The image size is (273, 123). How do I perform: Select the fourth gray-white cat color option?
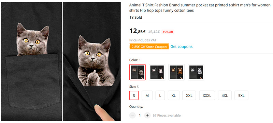(196, 72)
